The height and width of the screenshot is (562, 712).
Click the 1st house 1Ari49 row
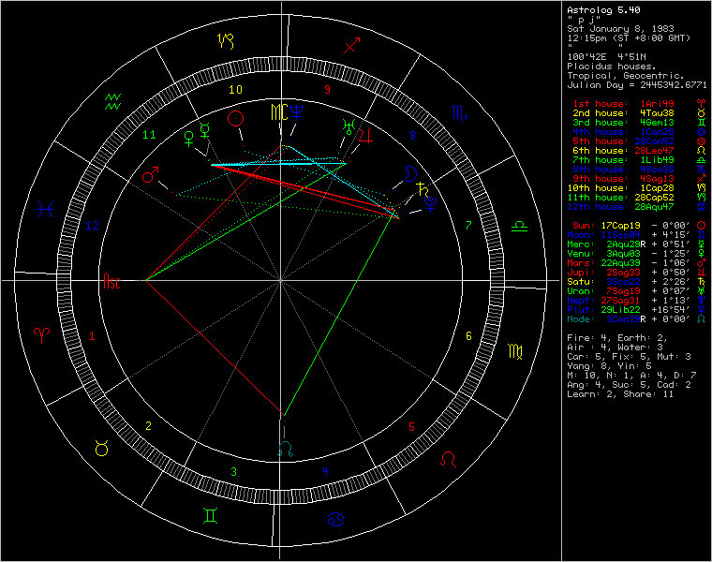[x=638, y=104]
